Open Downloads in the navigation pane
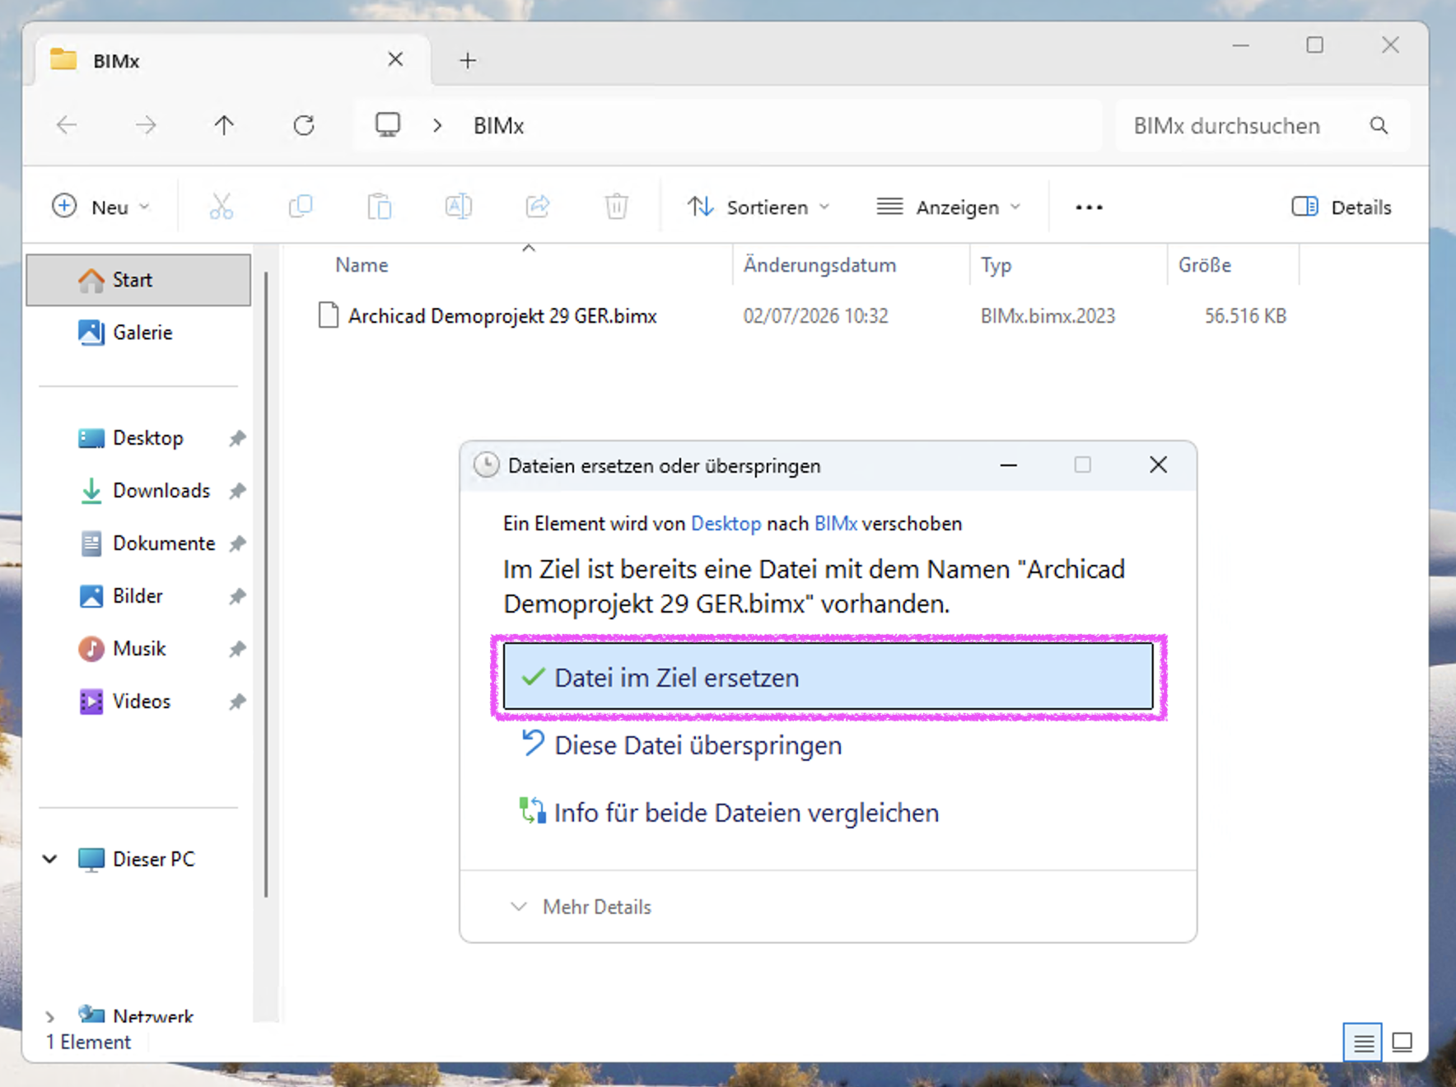This screenshot has width=1456, height=1087. point(138,491)
